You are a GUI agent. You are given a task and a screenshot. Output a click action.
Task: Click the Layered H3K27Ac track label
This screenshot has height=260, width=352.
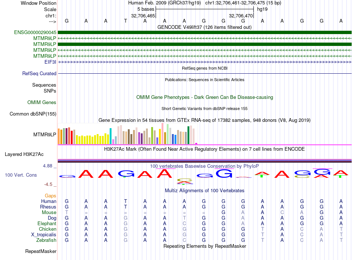click(x=24, y=154)
